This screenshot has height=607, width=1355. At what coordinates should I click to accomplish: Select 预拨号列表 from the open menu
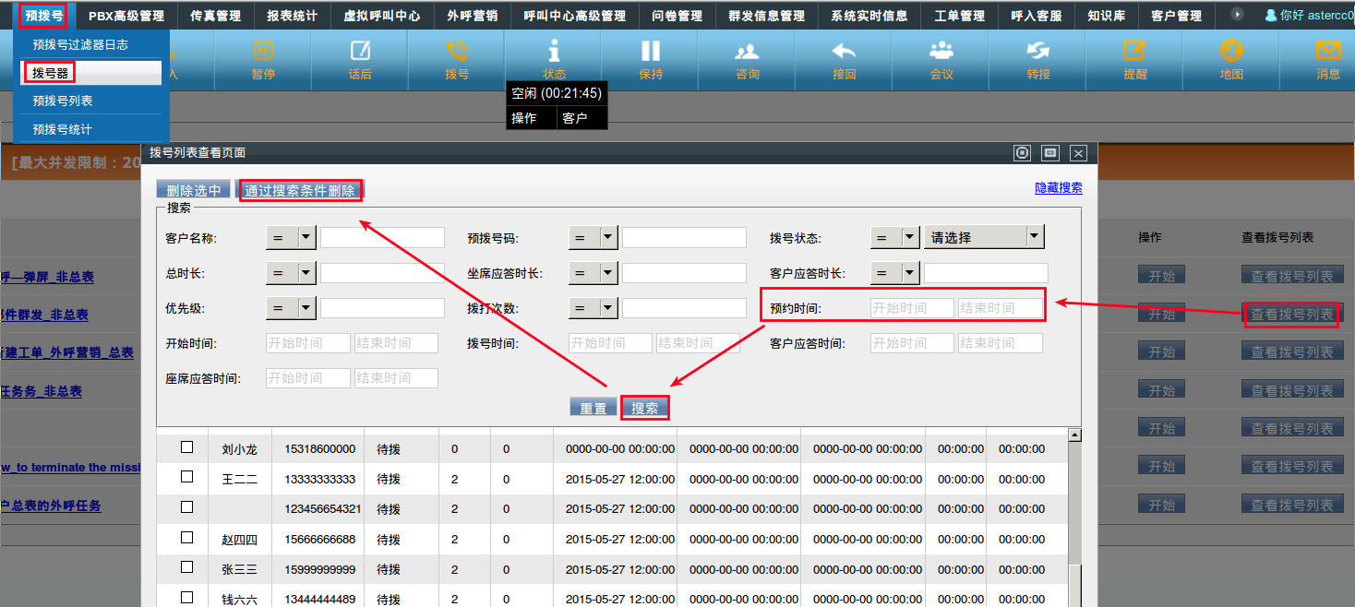pyautogui.click(x=63, y=101)
